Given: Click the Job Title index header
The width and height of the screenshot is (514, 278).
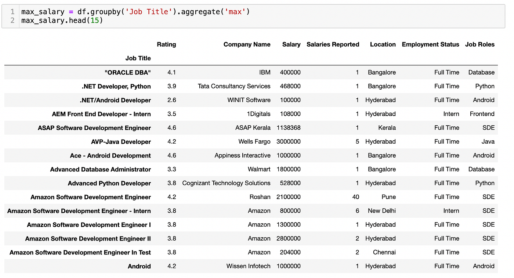Looking at the screenshot, I should coord(138,58).
